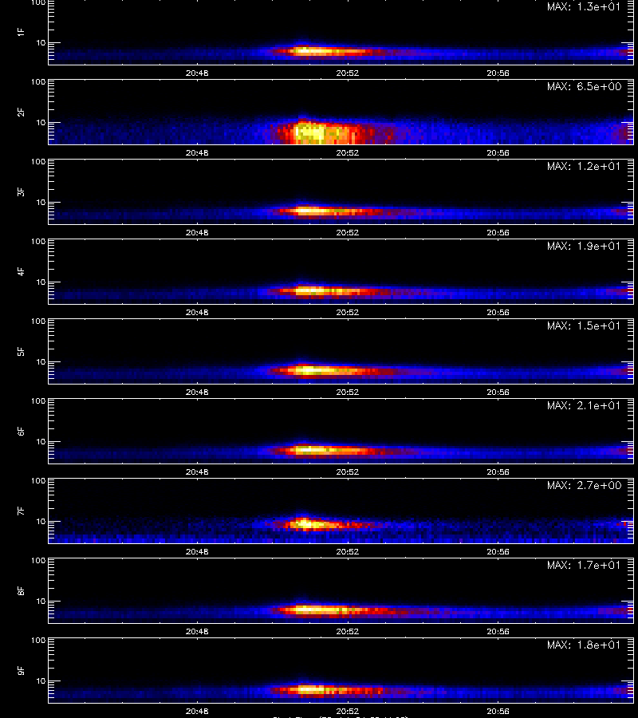Click the bright flare peak in panel 2F
Image resolution: width=638 pixels, height=718 pixels.
coord(311,132)
